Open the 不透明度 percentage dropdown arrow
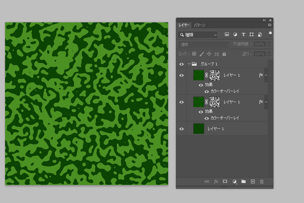The width and height of the screenshot is (304, 203). (269, 44)
